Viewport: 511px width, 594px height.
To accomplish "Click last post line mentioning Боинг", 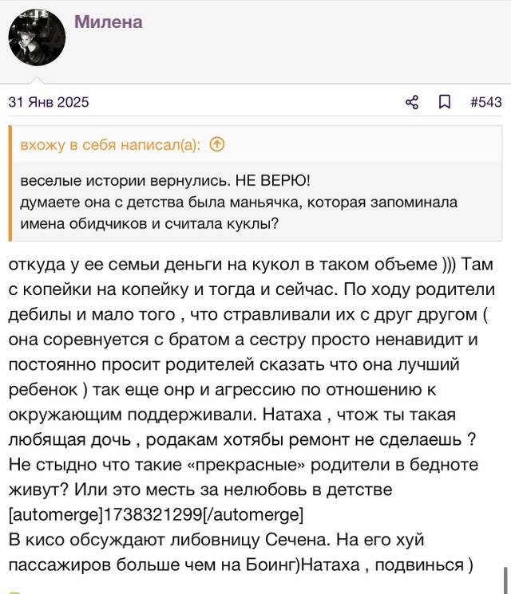I will pos(240,564).
